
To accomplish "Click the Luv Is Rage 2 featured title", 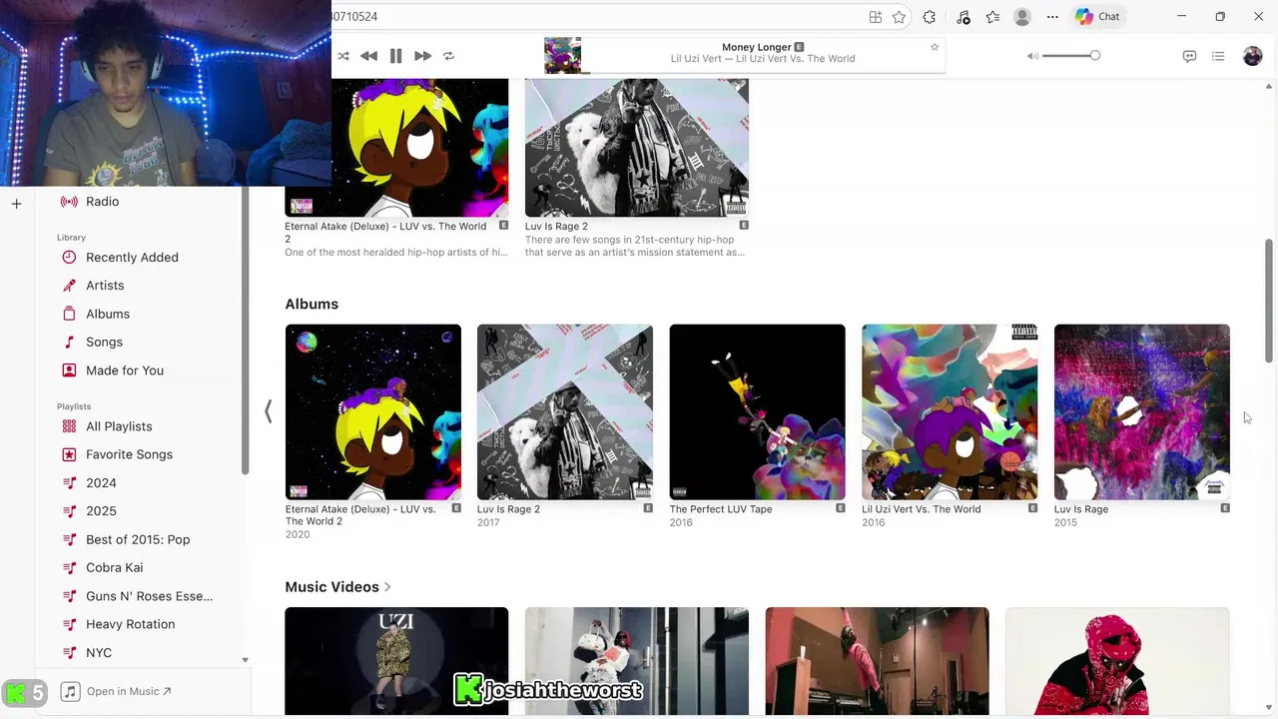I will [556, 227].
